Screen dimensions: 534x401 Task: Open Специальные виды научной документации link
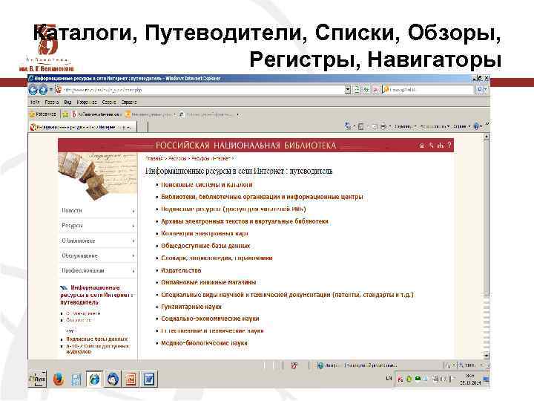point(287,295)
